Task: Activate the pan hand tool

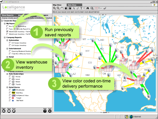Action: tap(62, 8)
